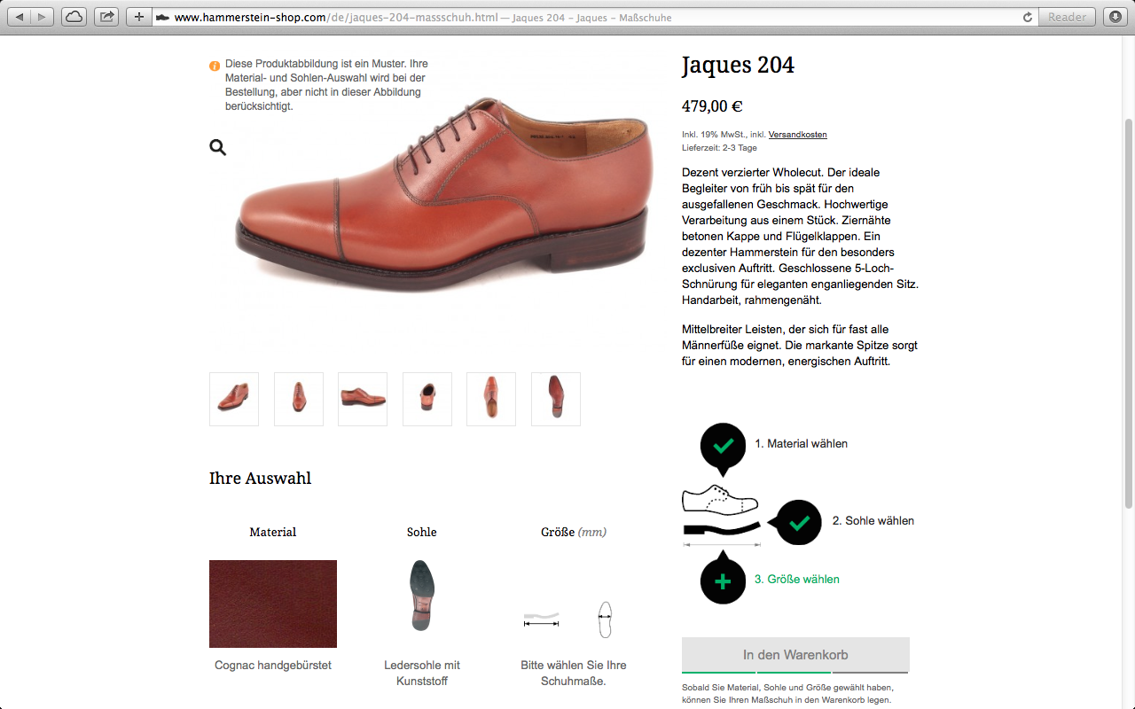Click the 'Jaques 204' product title
The height and width of the screenshot is (709, 1135).
[738, 65]
